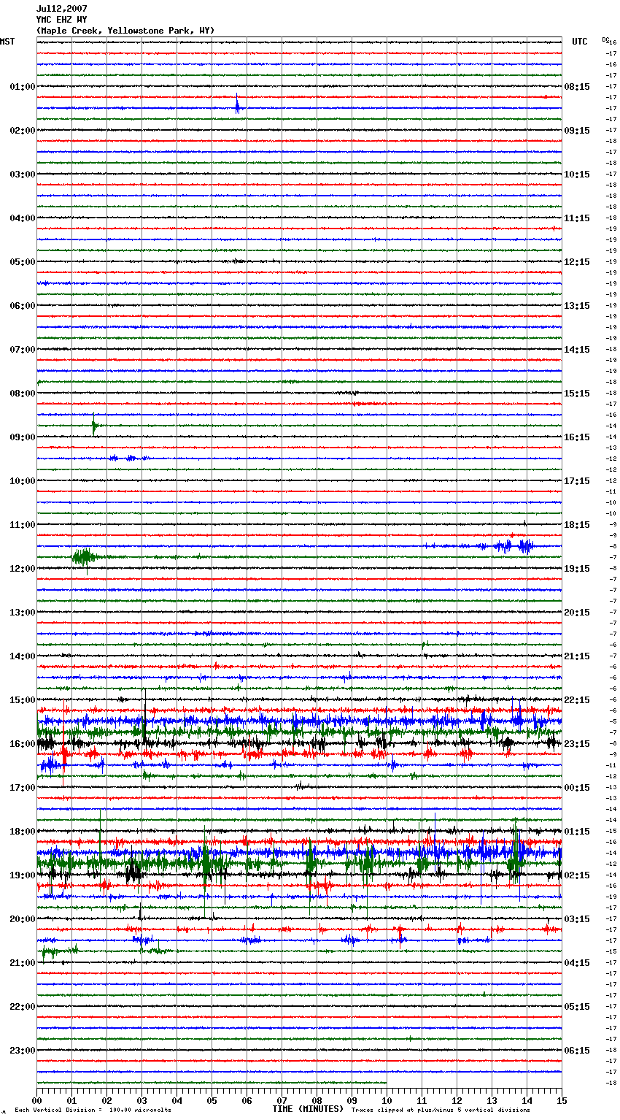The image size is (620, 1120).
Task: Select minute '10' on the bottom time axis
Action: 387,1100
